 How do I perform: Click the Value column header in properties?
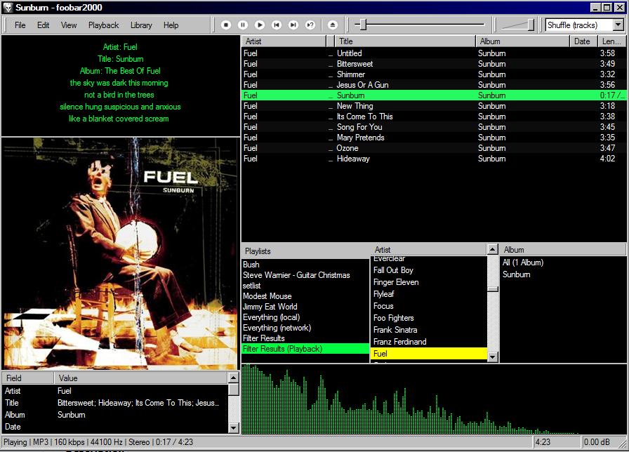click(141, 378)
